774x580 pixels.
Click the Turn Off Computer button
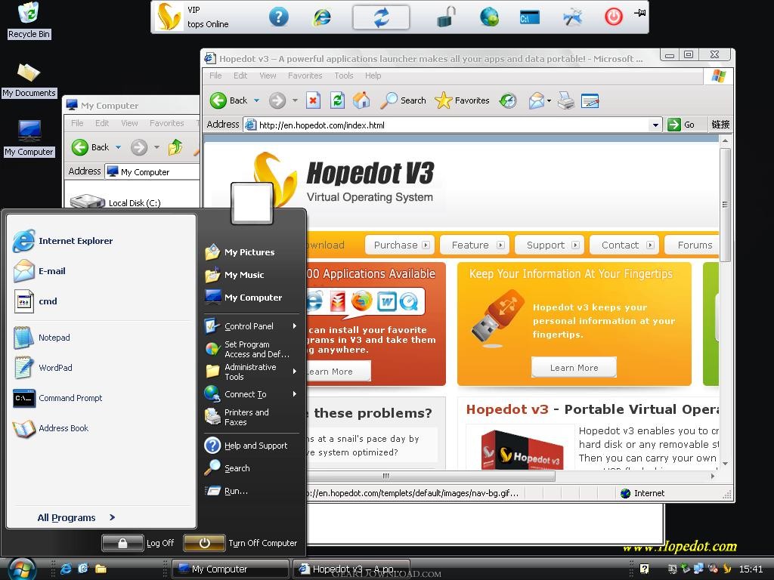click(240, 543)
